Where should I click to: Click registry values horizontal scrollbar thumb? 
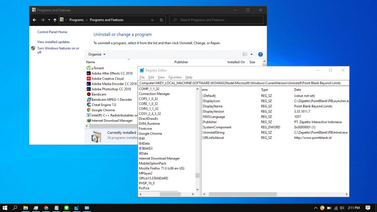[243, 194]
